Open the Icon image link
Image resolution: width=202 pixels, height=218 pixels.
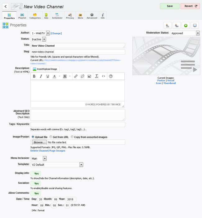click(158, 83)
